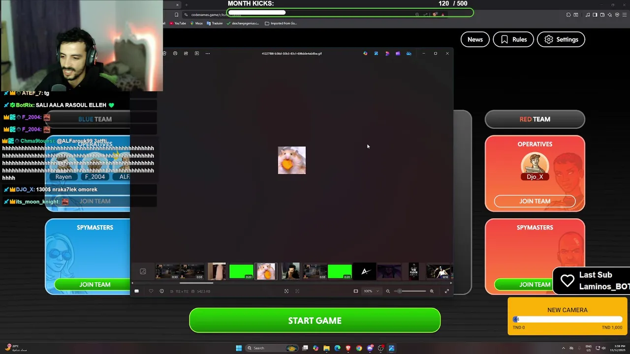Select the first green-screen video thumbnail
This screenshot has width=630, height=354.
[241, 271]
